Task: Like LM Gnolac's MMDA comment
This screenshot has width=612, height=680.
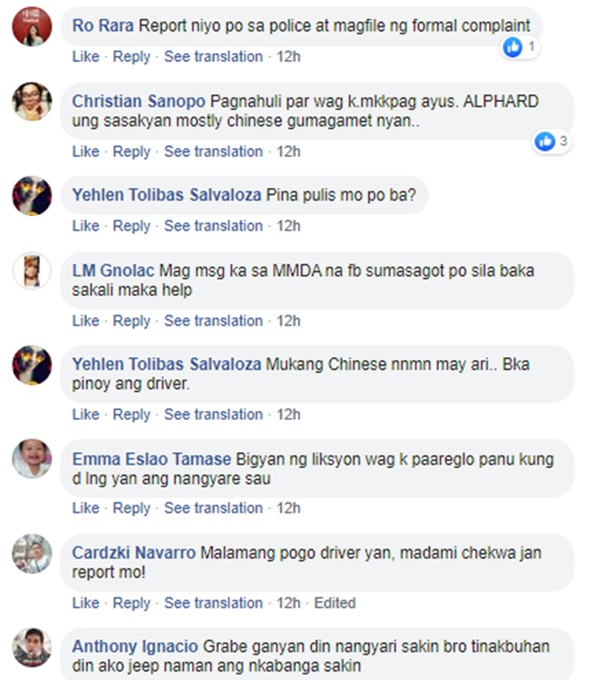Action: pyautogui.click(x=86, y=321)
